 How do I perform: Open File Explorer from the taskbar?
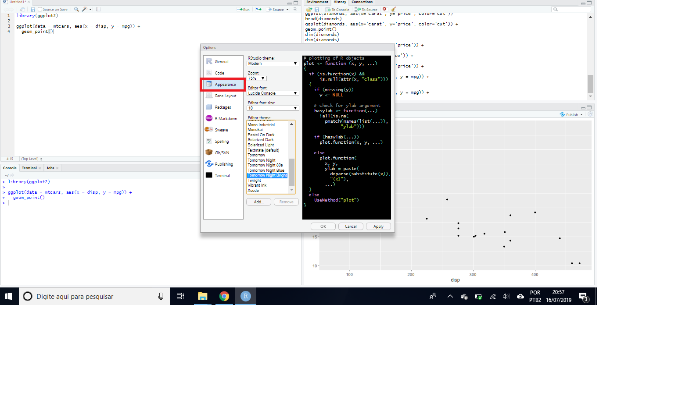(202, 297)
